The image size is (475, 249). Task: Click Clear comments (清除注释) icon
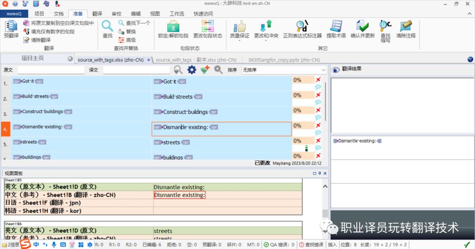pos(406,29)
